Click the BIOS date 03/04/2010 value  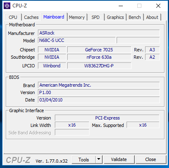click(99, 100)
